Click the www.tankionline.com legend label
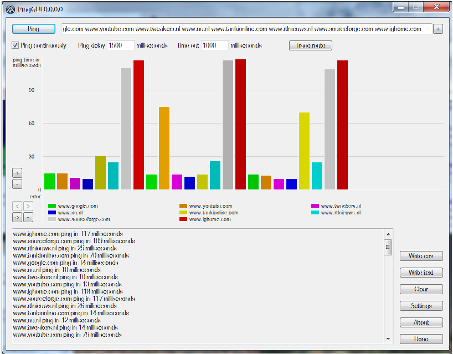The height and width of the screenshot is (354, 453). (x=214, y=213)
